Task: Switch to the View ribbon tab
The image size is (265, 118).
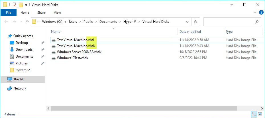Action: (x=57, y=13)
